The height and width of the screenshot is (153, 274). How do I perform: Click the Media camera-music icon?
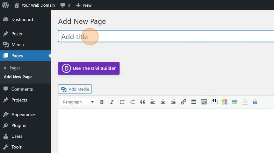point(6,45)
